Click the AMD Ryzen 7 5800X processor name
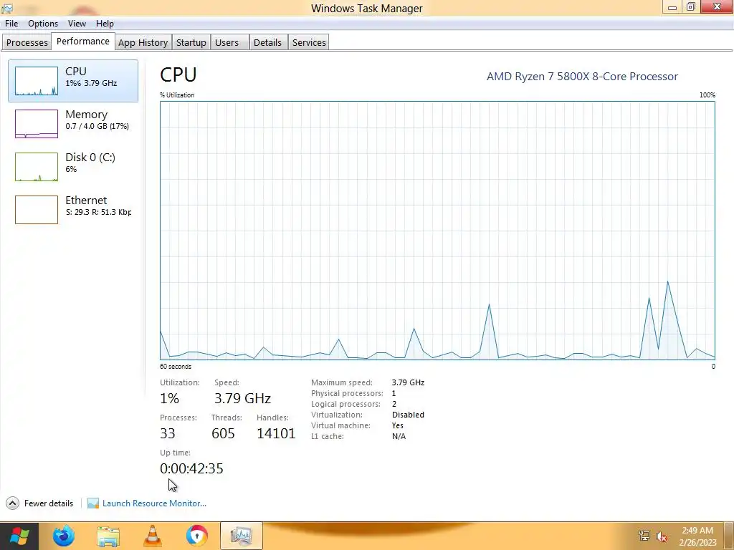 [582, 76]
